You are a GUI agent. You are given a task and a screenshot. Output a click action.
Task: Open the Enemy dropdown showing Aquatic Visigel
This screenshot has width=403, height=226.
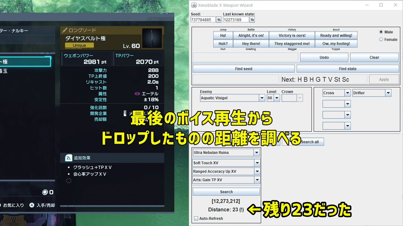tap(262, 98)
